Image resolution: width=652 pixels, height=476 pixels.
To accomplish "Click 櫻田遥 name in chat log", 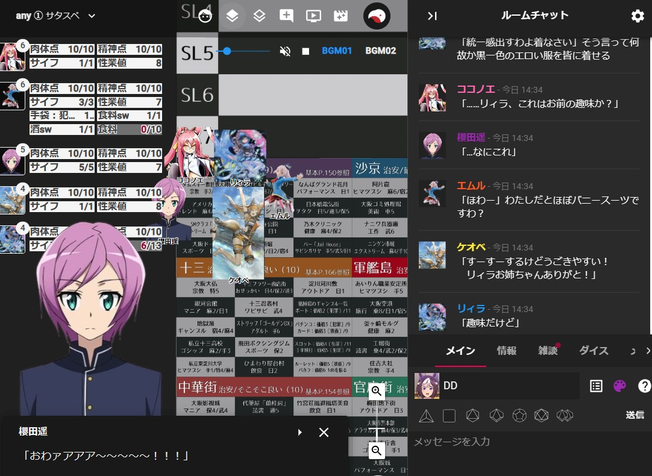I will coord(471,137).
